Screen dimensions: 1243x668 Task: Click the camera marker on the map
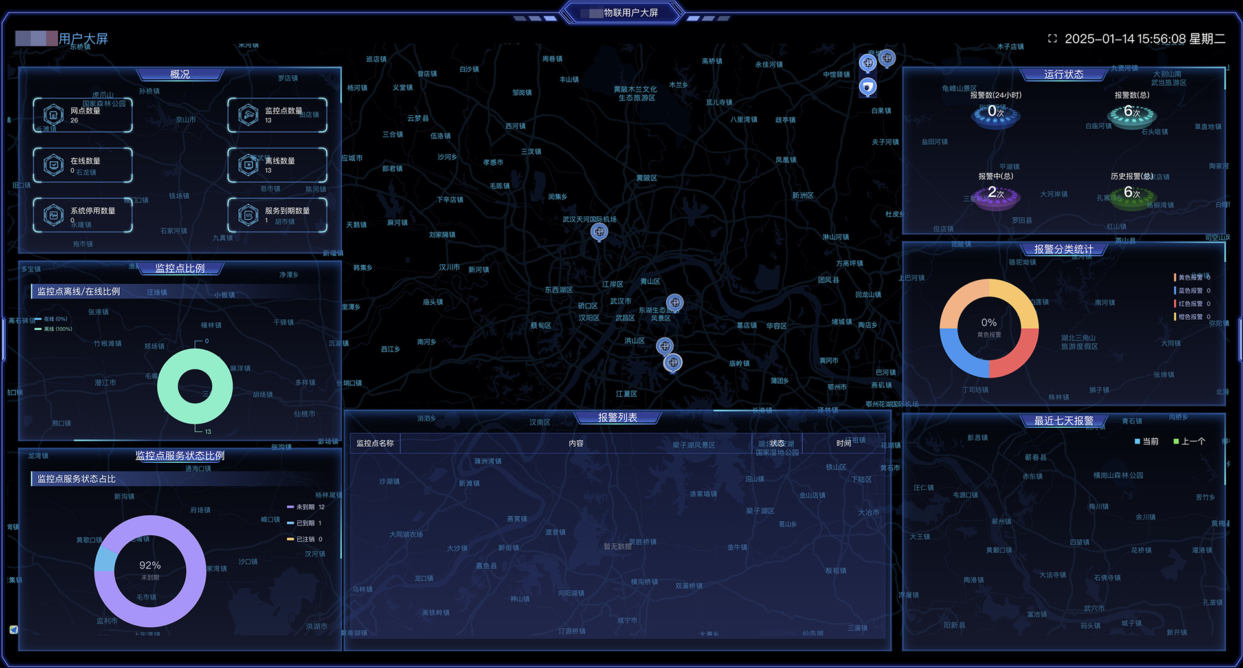pos(868,86)
